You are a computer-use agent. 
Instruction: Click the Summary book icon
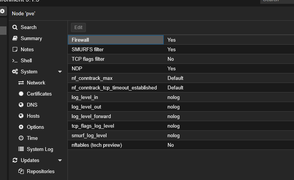click(15, 38)
